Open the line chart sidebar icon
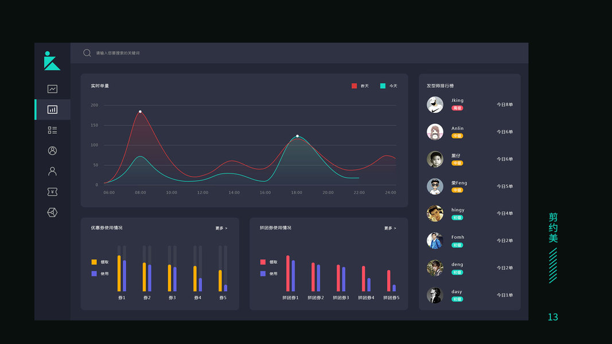 pos(52,89)
